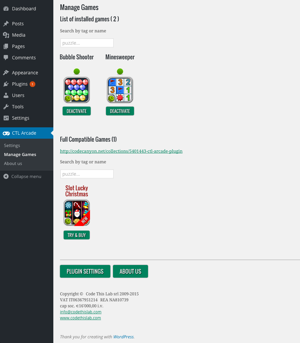Viewport: 300px width, 343px height.
Task: Click the Bubble Shooter title text
Action: click(x=77, y=57)
